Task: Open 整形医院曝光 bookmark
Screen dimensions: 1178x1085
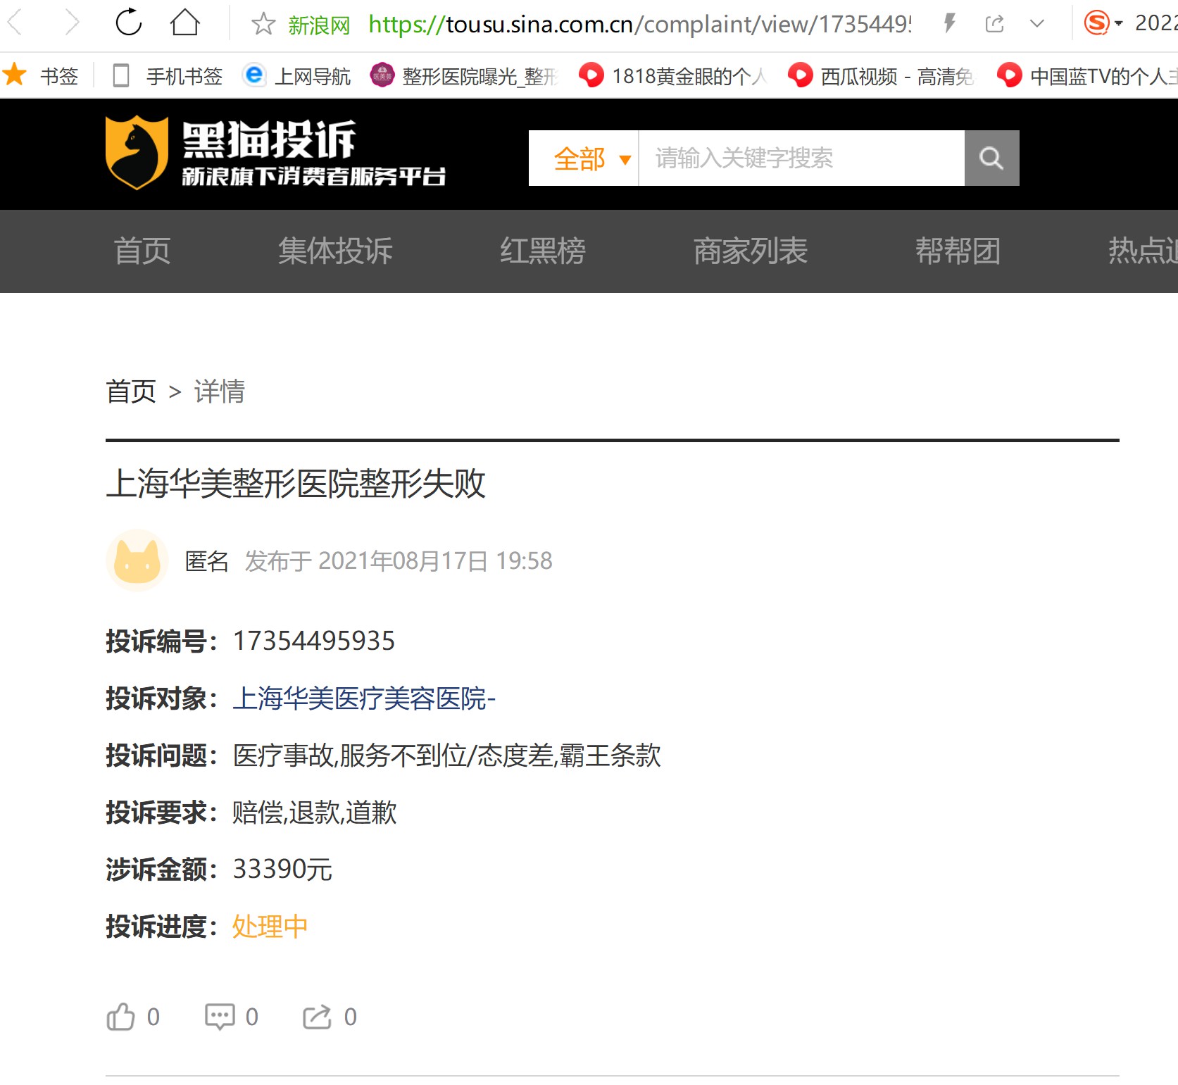Action: [x=465, y=75]
